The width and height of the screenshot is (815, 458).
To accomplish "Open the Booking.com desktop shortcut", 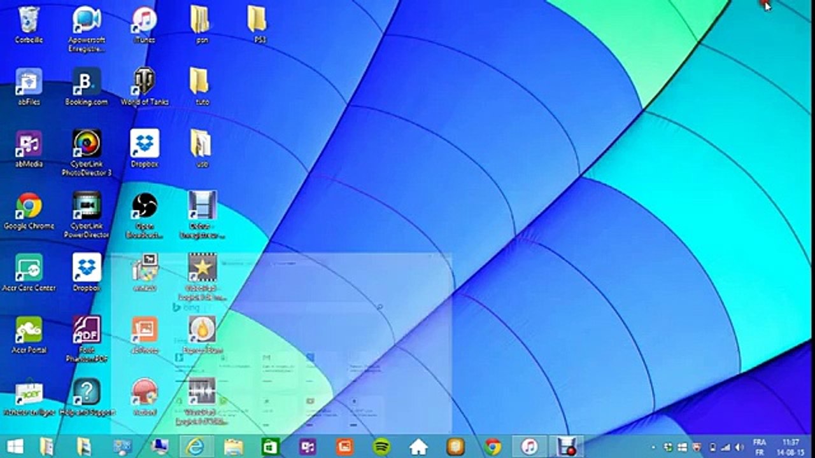I will [87, 87].
